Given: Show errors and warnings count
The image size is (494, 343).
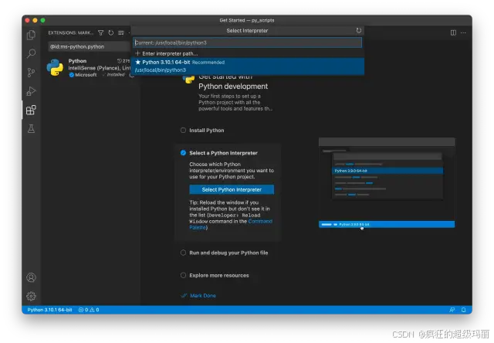Looking at the screenshot, I should [89, 310].
